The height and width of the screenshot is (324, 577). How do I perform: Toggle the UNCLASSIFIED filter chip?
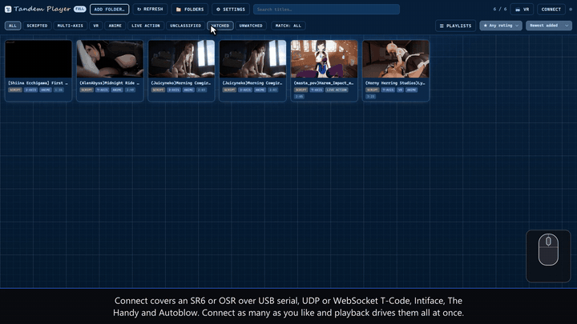point(185,26)
